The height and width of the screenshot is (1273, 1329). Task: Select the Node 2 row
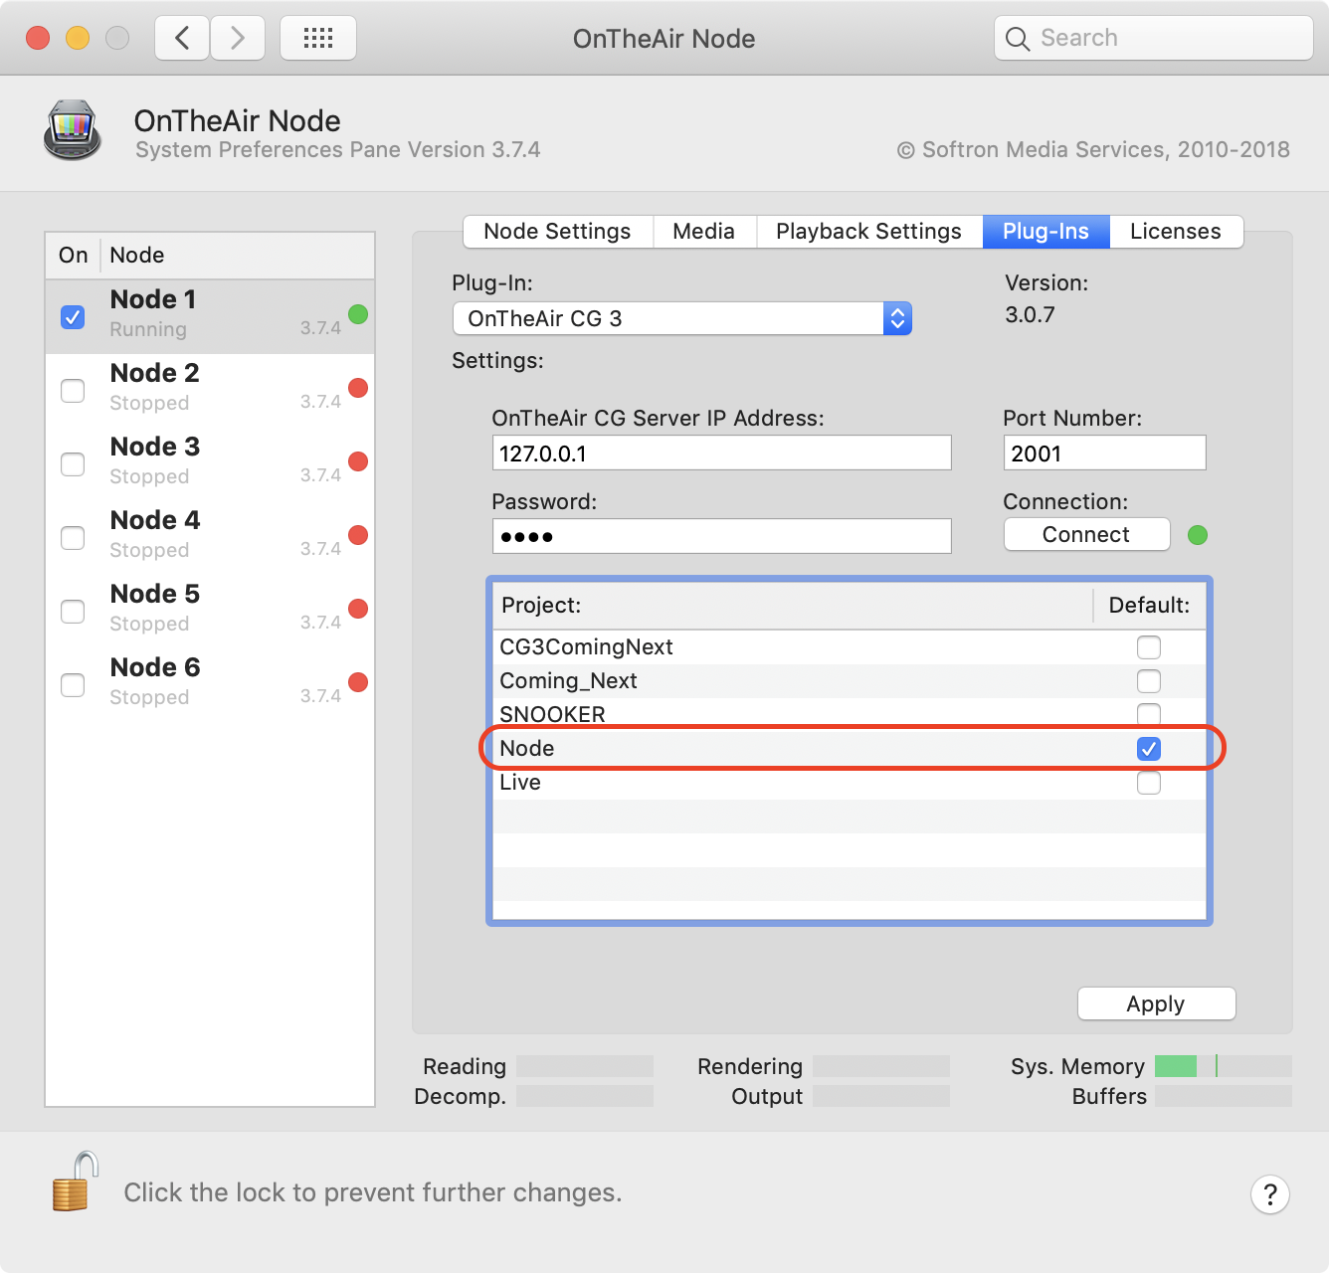(210, 390)
